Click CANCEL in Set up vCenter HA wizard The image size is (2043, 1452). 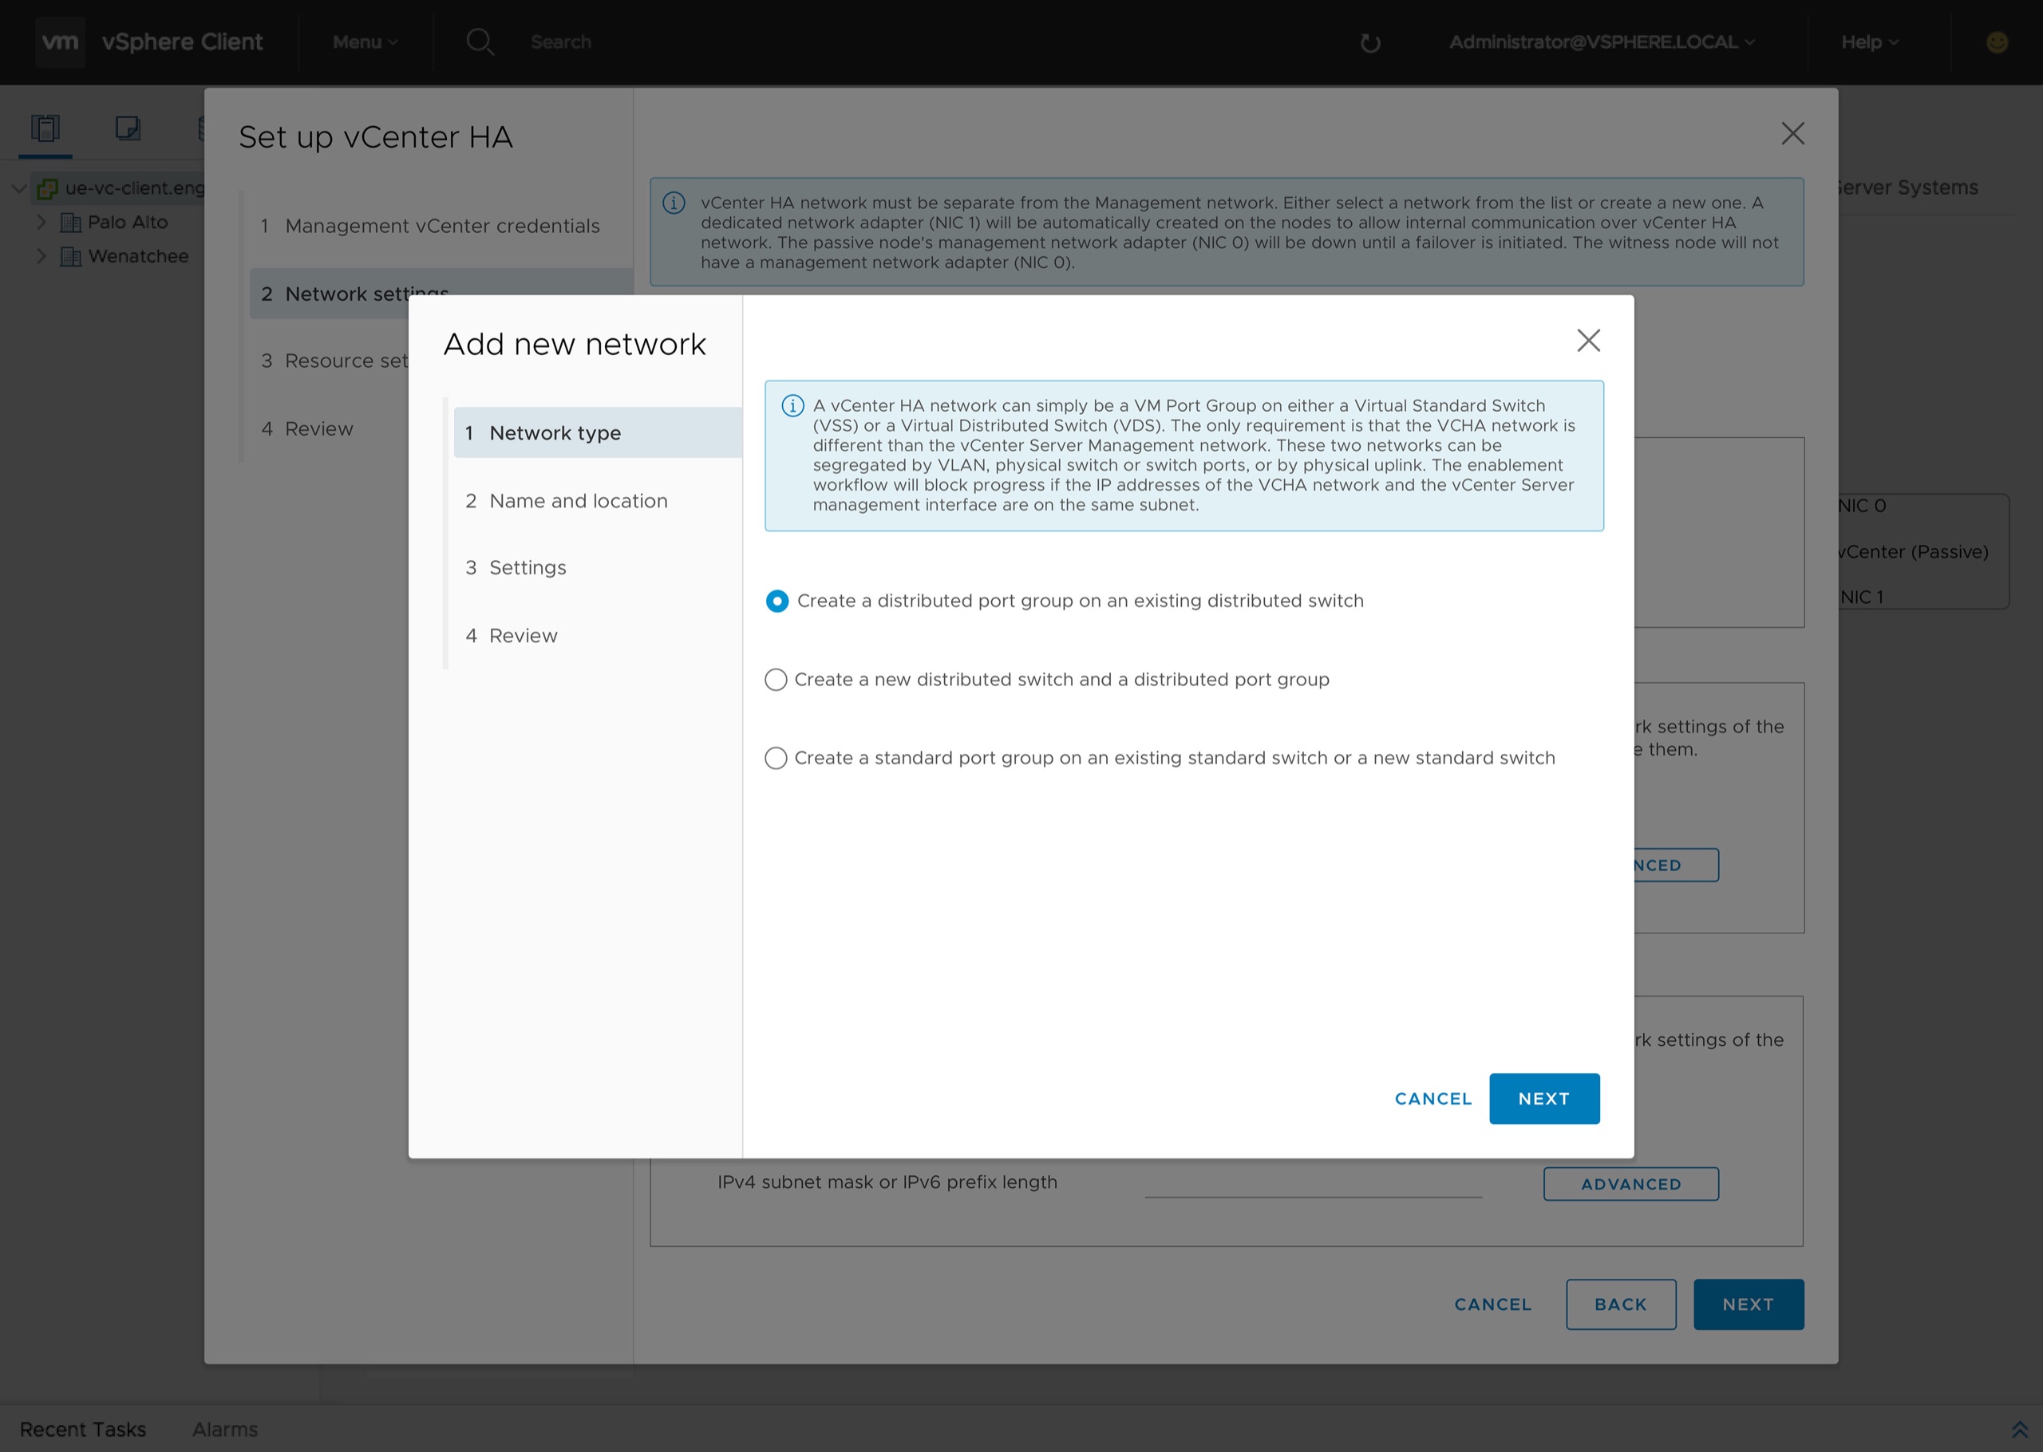pos(1492,1304)
